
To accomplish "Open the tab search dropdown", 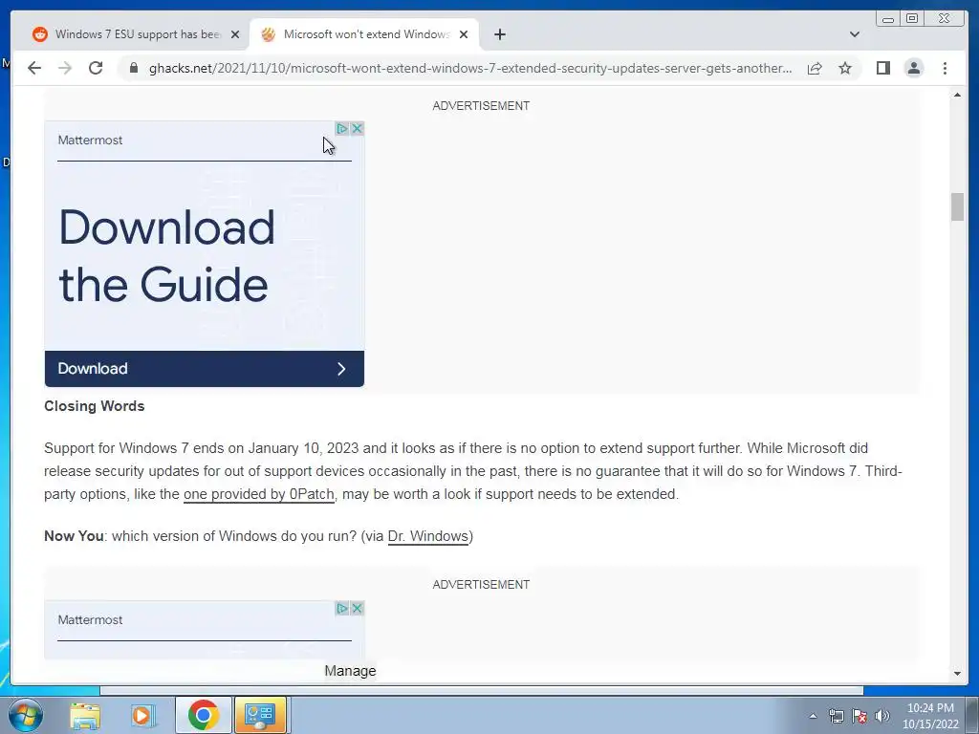I will (x=854, y=34).
